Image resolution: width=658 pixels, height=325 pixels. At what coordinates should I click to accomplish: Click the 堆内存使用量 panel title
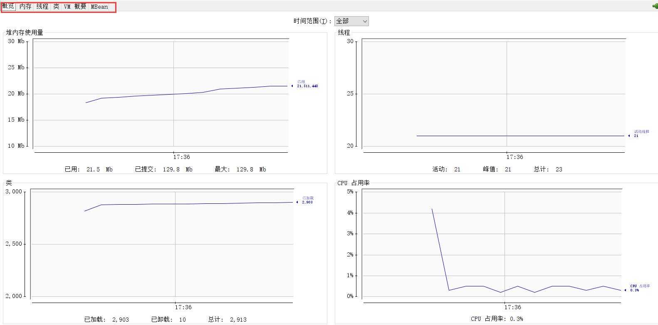click(x=25, y=32)
